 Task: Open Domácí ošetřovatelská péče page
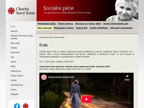click(x=116, y=24)
